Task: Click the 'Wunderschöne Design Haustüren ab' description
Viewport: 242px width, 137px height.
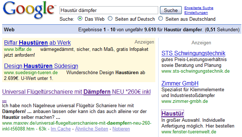Action: (106, 73)
